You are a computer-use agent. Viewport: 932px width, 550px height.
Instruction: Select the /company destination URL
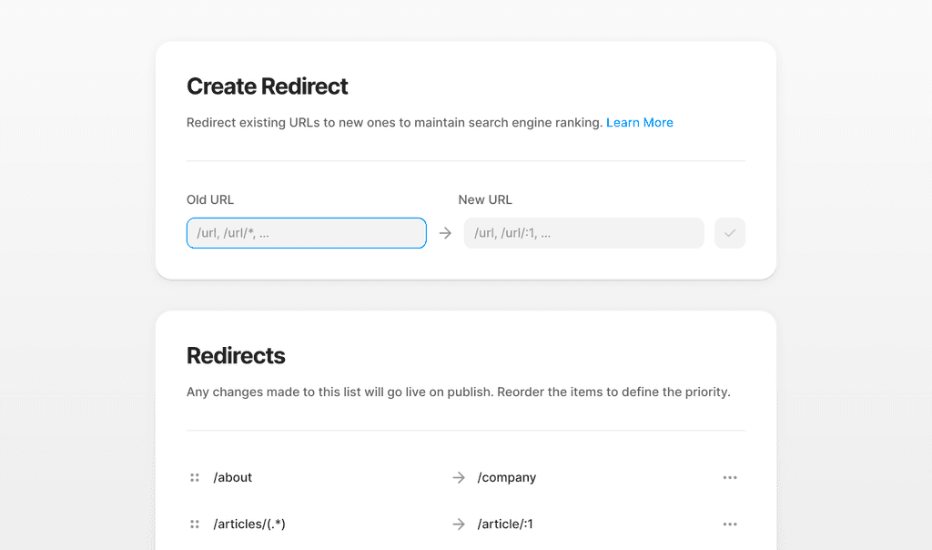[x=507, y=477]
